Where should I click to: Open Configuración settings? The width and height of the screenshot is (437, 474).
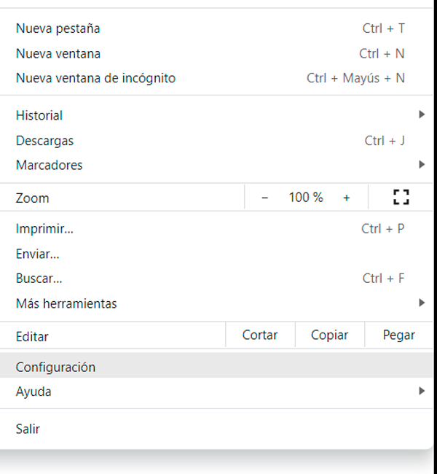[216, 365]
